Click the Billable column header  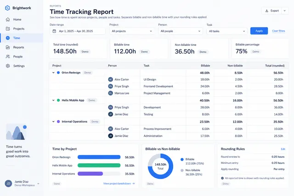point(205,66)
